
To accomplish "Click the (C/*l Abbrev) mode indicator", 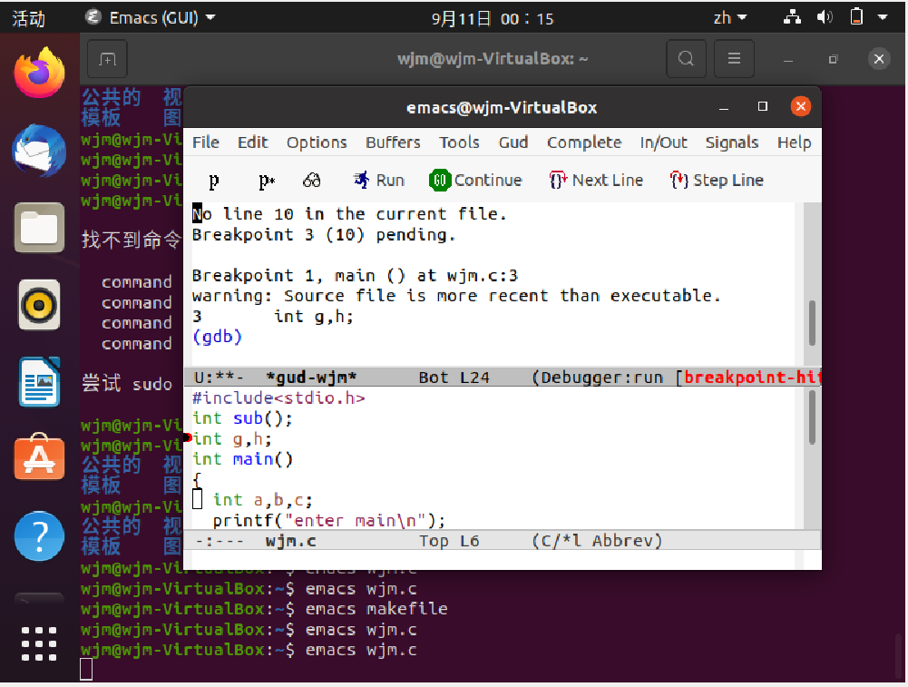I will [597, 541].
